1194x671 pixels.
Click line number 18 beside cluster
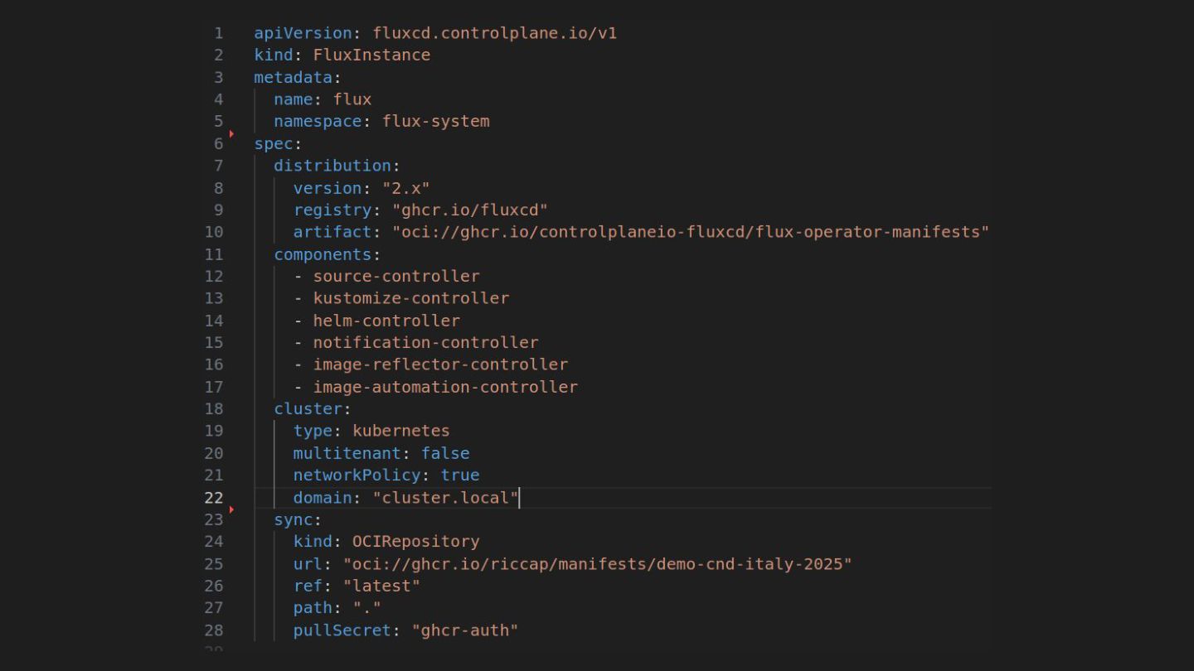click(214, 408)
